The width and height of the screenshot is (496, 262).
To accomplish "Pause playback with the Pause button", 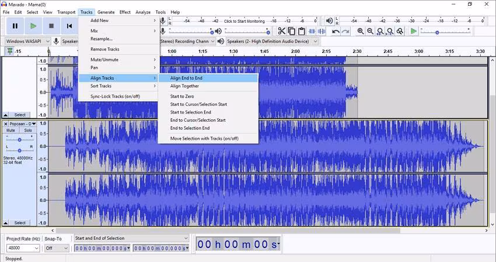I will (x=15, y=26).
